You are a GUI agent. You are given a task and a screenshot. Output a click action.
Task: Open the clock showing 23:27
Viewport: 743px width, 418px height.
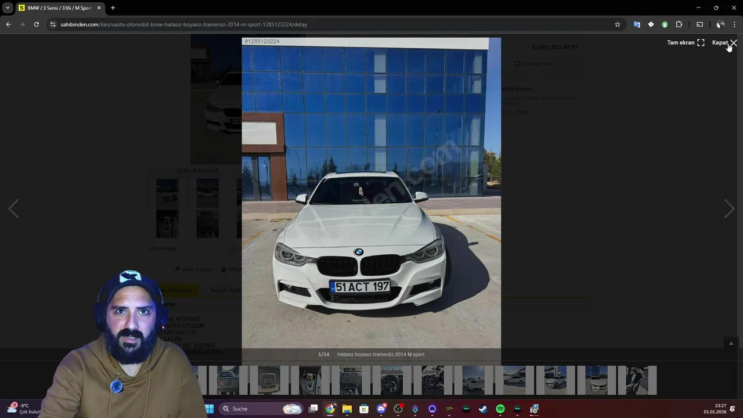coord(715,409)
